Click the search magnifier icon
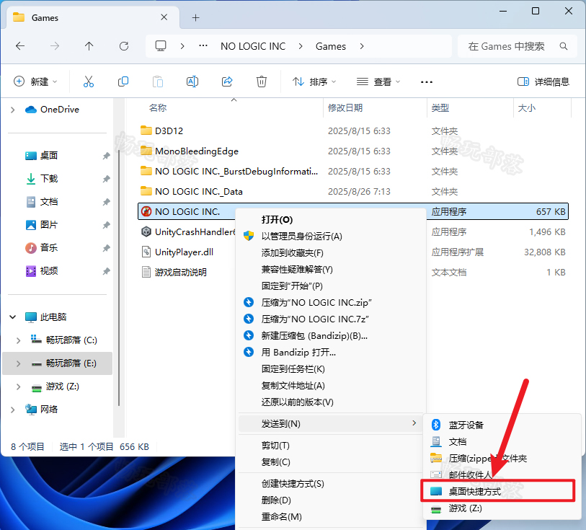586x530 pixels. click(x=564, y=46)
